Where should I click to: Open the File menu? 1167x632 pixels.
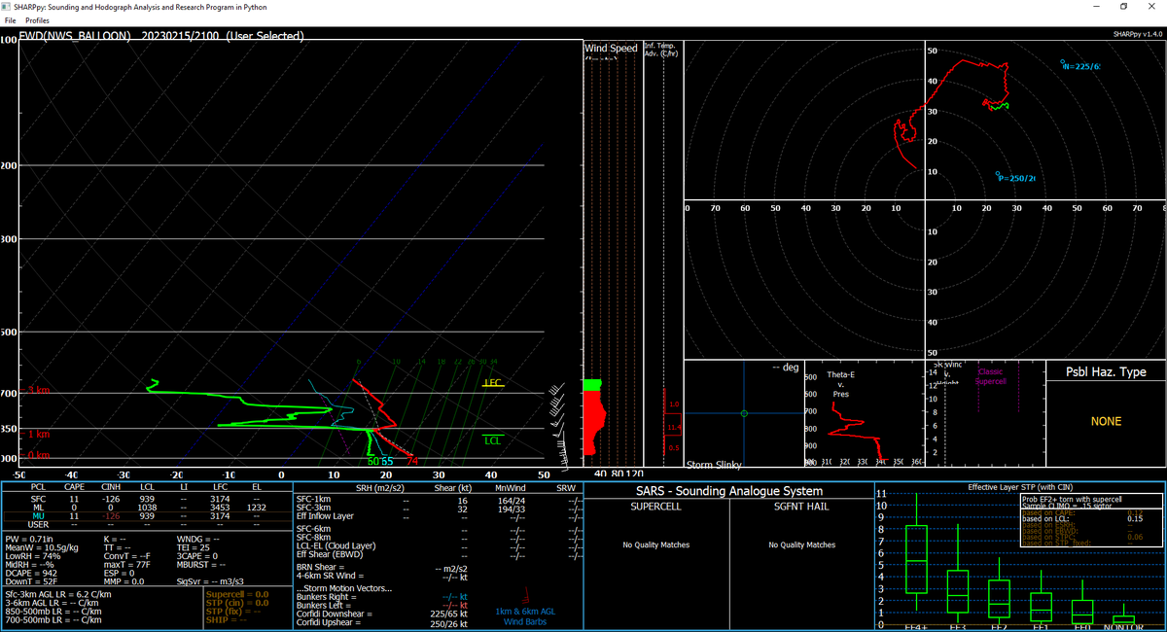(11, 19)
